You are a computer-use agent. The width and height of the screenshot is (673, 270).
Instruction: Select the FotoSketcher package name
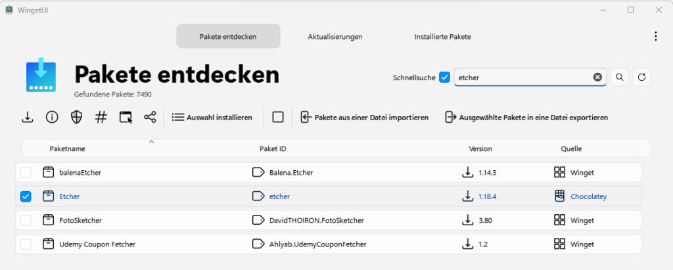click(81, 220)
